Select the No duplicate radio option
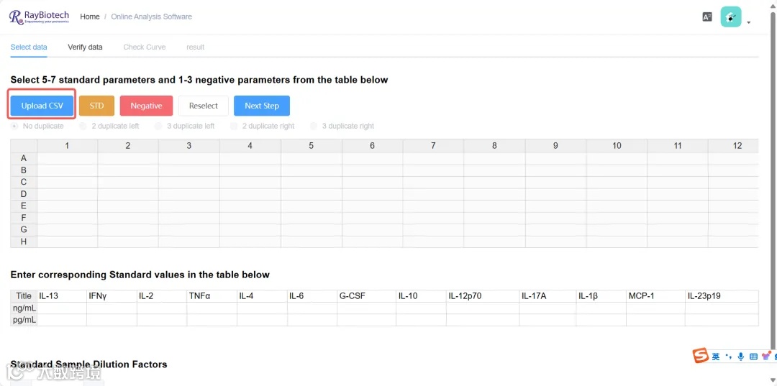Screen dimensions: 777x386 click(x=15, y=126)
